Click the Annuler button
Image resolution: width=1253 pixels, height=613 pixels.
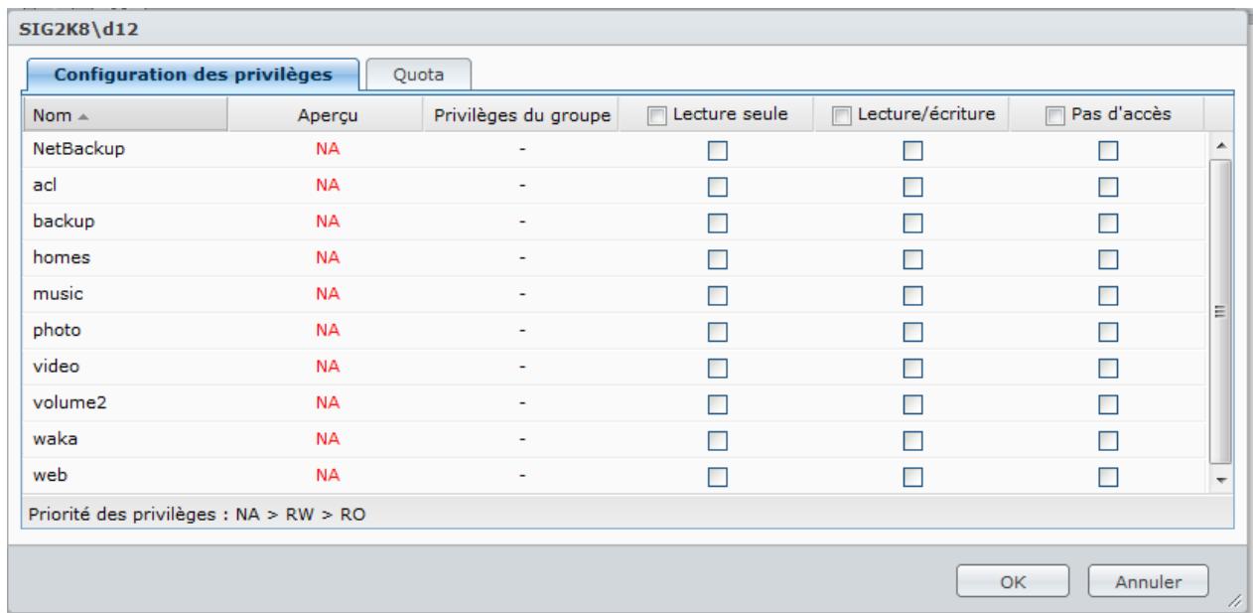click(1148, 581)
